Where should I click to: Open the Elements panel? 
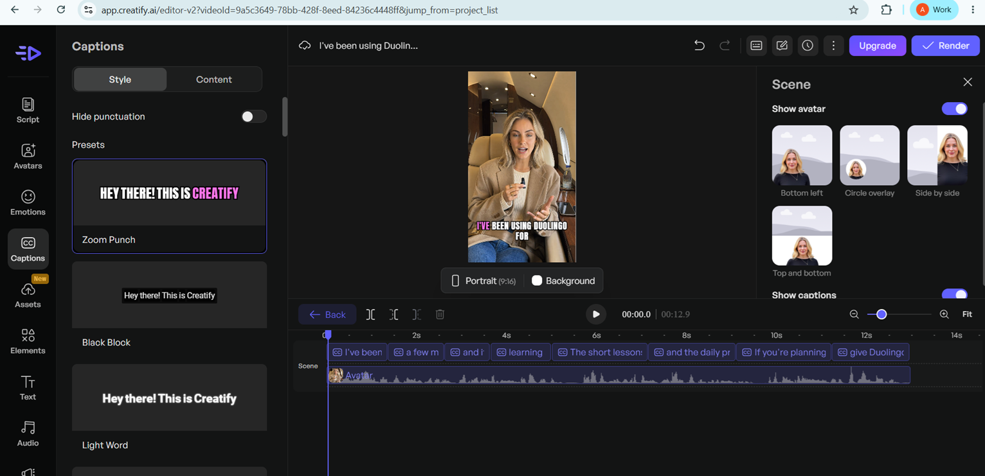tap(28, 341)
